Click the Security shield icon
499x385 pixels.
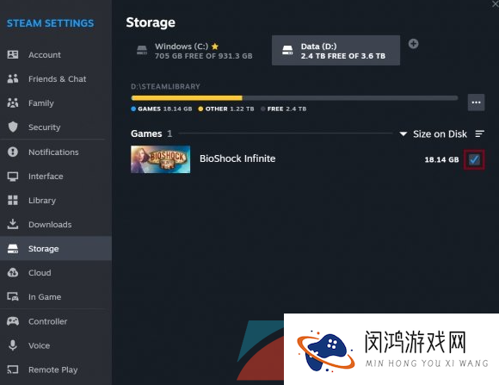[13, 127]
